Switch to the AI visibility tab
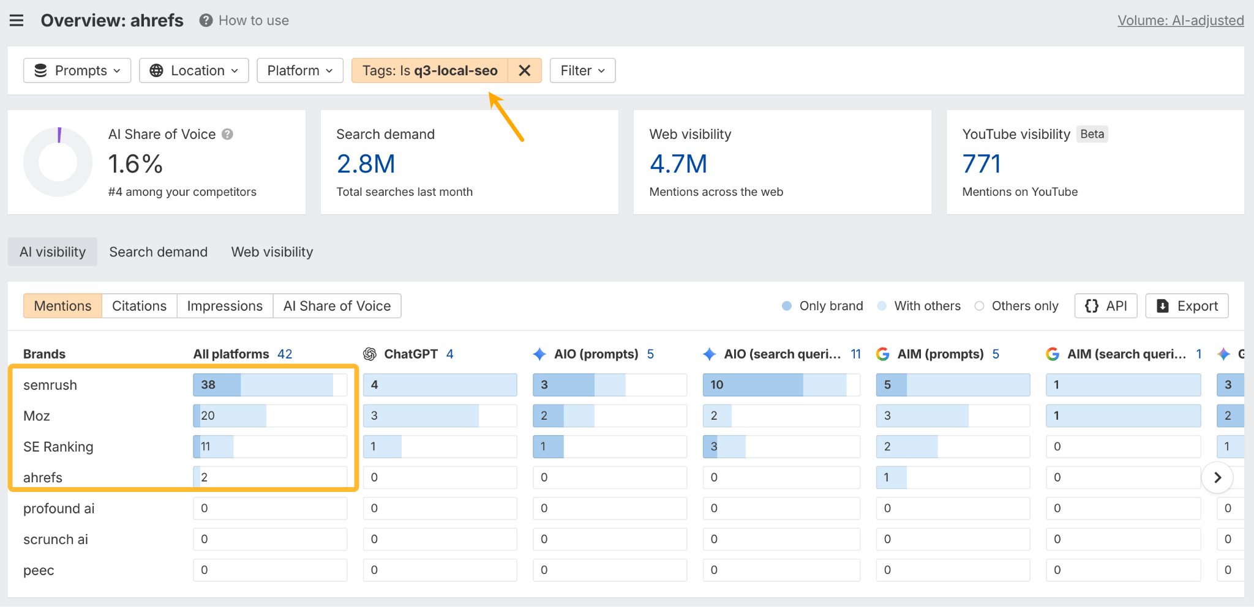Screen dimensions: 1254x607 point(53,251)
